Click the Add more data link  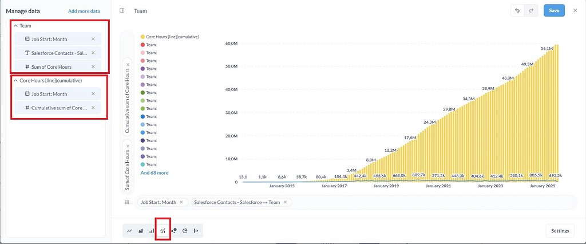(x=84, y=11)
